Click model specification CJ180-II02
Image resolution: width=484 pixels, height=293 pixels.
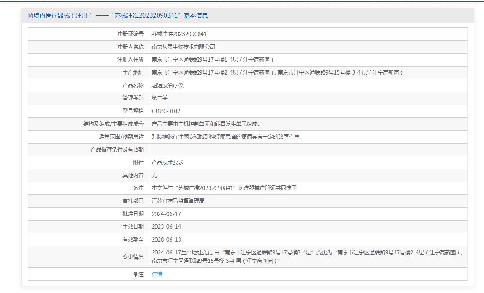point(166,111)
